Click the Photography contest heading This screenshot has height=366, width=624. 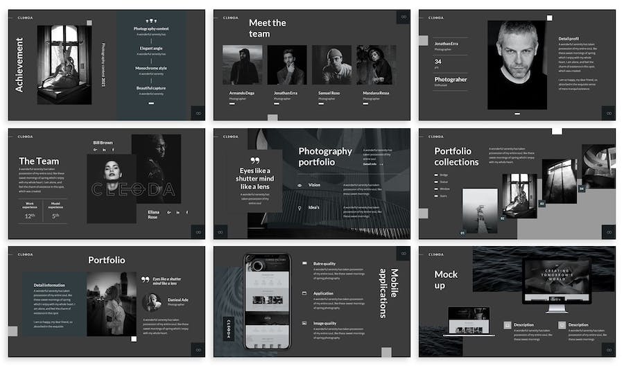click(x=151, y=28)
